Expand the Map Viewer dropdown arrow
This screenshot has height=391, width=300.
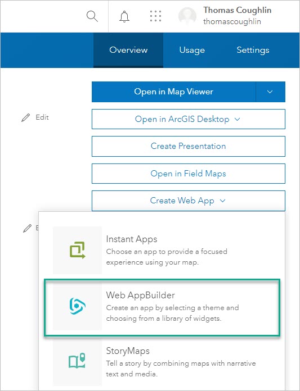click(x=270, y=92)
